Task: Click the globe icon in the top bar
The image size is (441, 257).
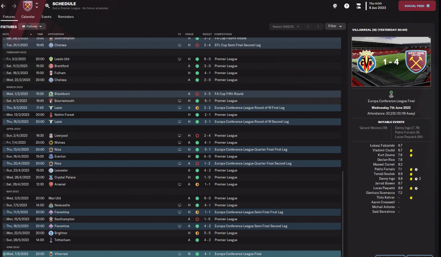Action: (335, 6)
